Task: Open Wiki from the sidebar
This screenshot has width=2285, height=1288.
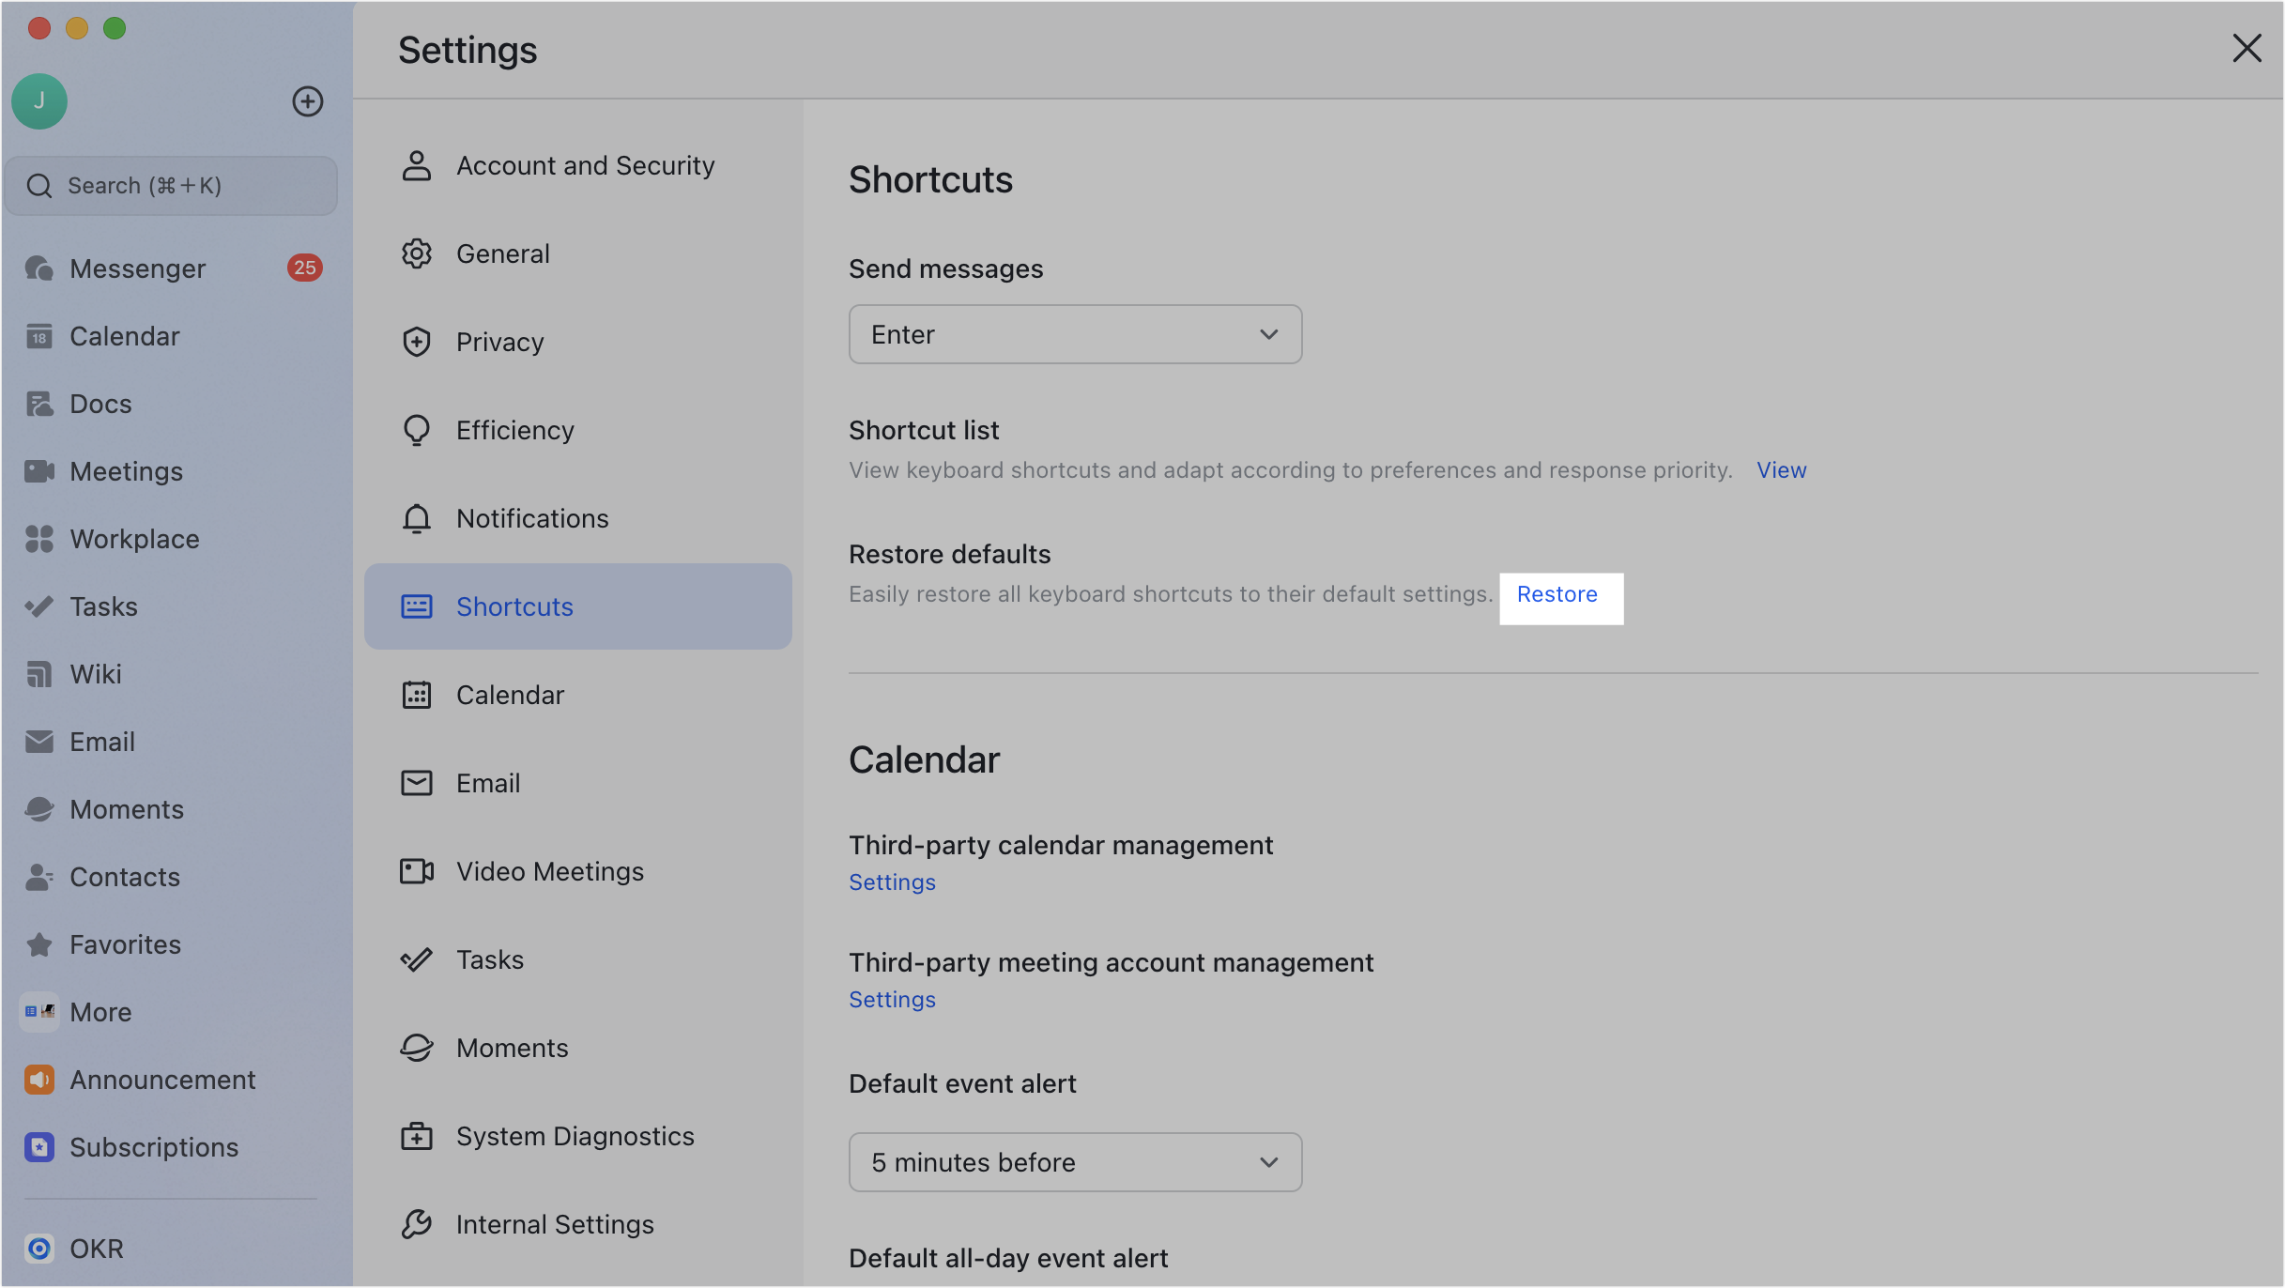Action: click(95, 673)
